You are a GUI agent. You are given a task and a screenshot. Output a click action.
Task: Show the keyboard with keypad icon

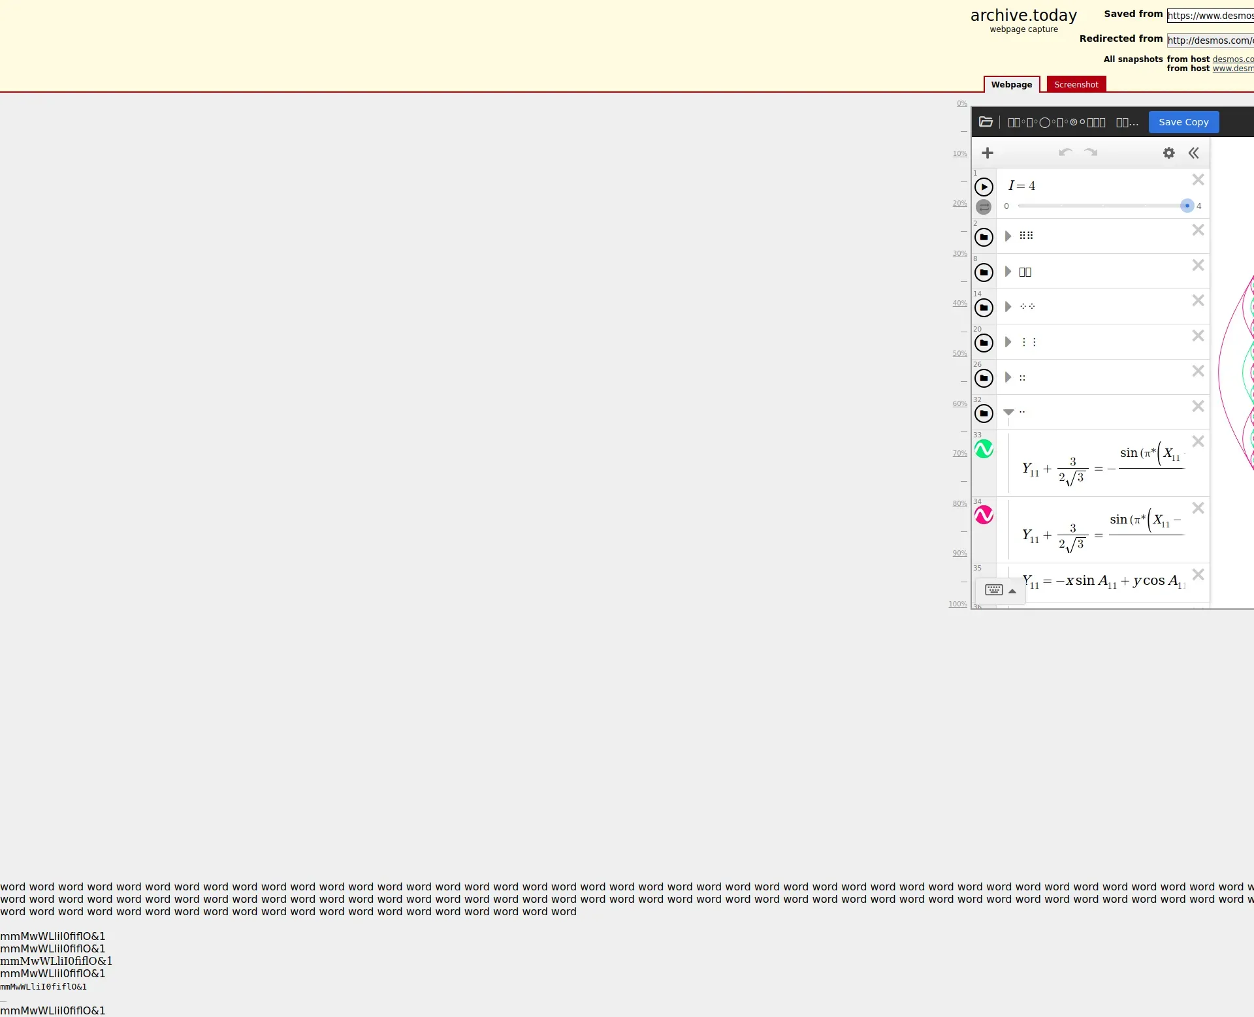(x=993, y=590)
